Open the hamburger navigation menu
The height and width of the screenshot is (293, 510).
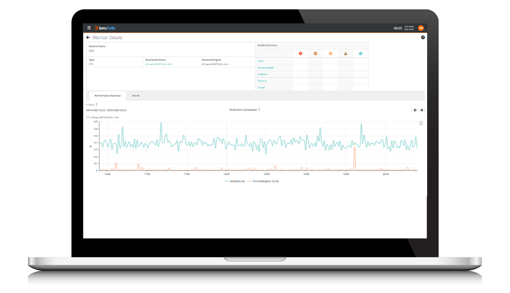[89, 28]
